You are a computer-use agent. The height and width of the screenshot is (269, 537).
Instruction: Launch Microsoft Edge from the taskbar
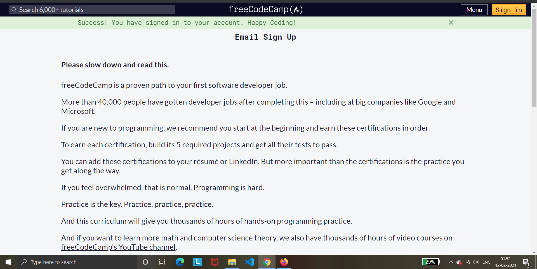click(x=180, y=262)
